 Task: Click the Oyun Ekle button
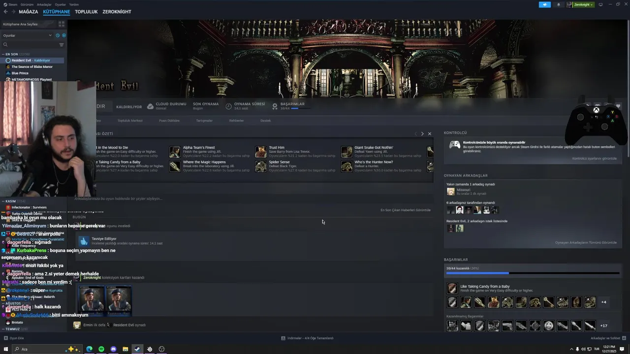14,338
